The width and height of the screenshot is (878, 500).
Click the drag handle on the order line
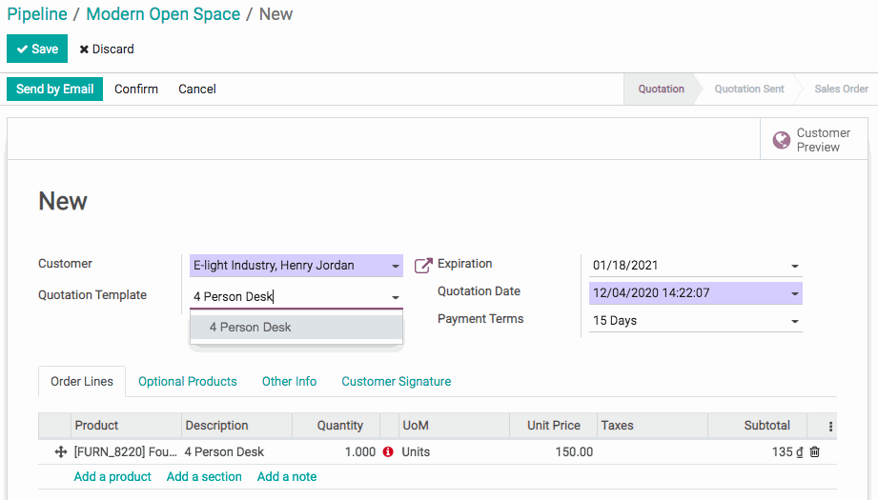(61, 452)
